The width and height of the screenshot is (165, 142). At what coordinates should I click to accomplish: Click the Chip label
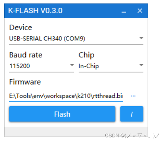87,55
